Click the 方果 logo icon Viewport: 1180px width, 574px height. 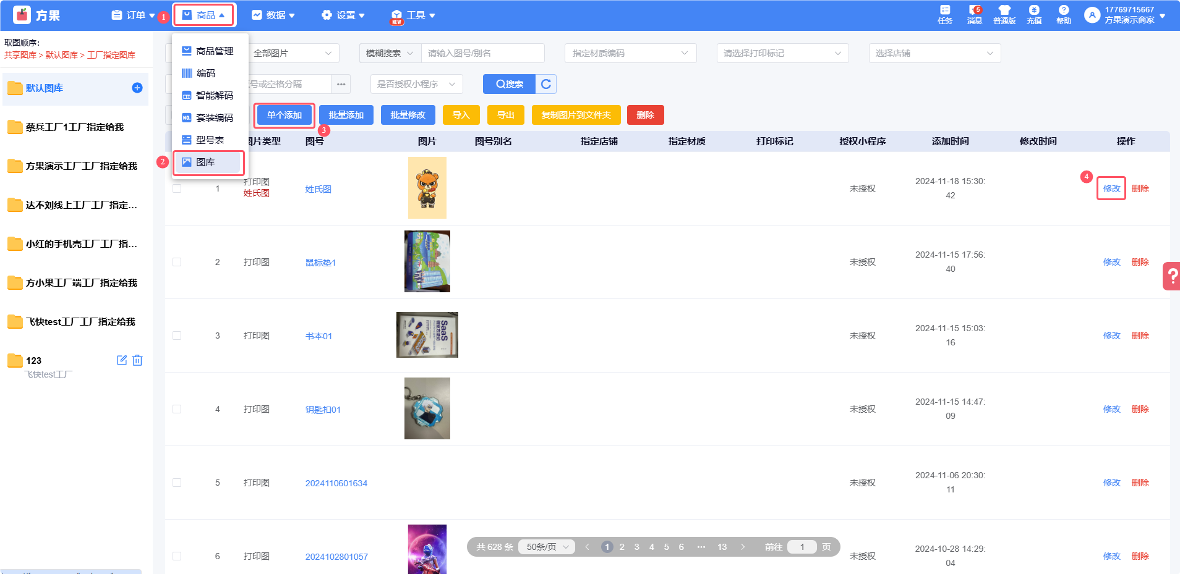(22, 15)
